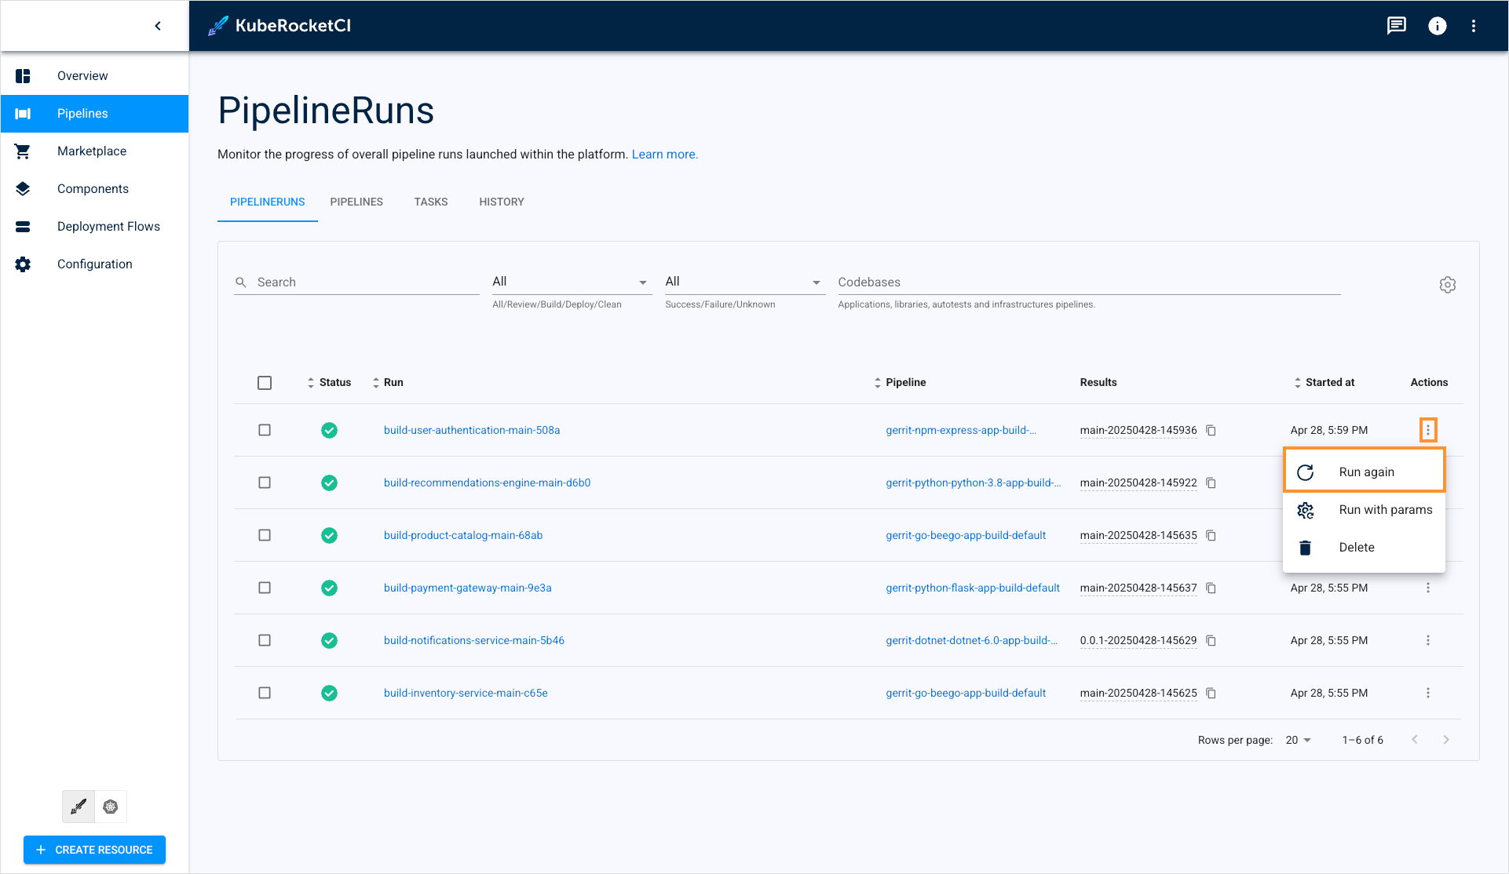
Task: Open the All pipeline type dropdown
Action: point(572,281)
